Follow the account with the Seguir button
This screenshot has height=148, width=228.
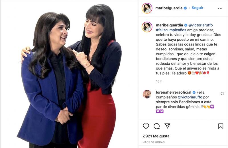coord(197,8)
